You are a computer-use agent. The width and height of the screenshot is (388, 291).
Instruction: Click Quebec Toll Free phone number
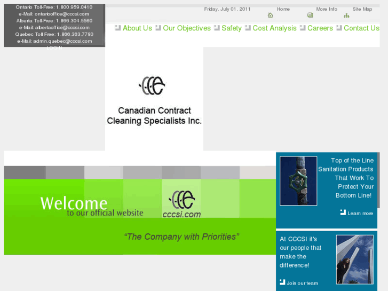75,34
